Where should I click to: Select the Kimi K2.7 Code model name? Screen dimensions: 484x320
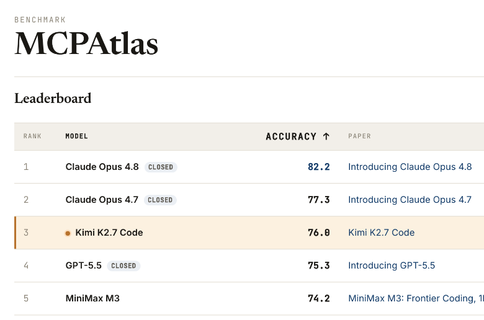109,233
